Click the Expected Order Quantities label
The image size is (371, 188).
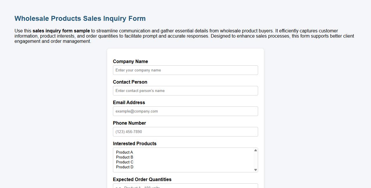[x=142, y=179]
